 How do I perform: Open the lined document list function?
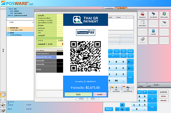(142, 23)
